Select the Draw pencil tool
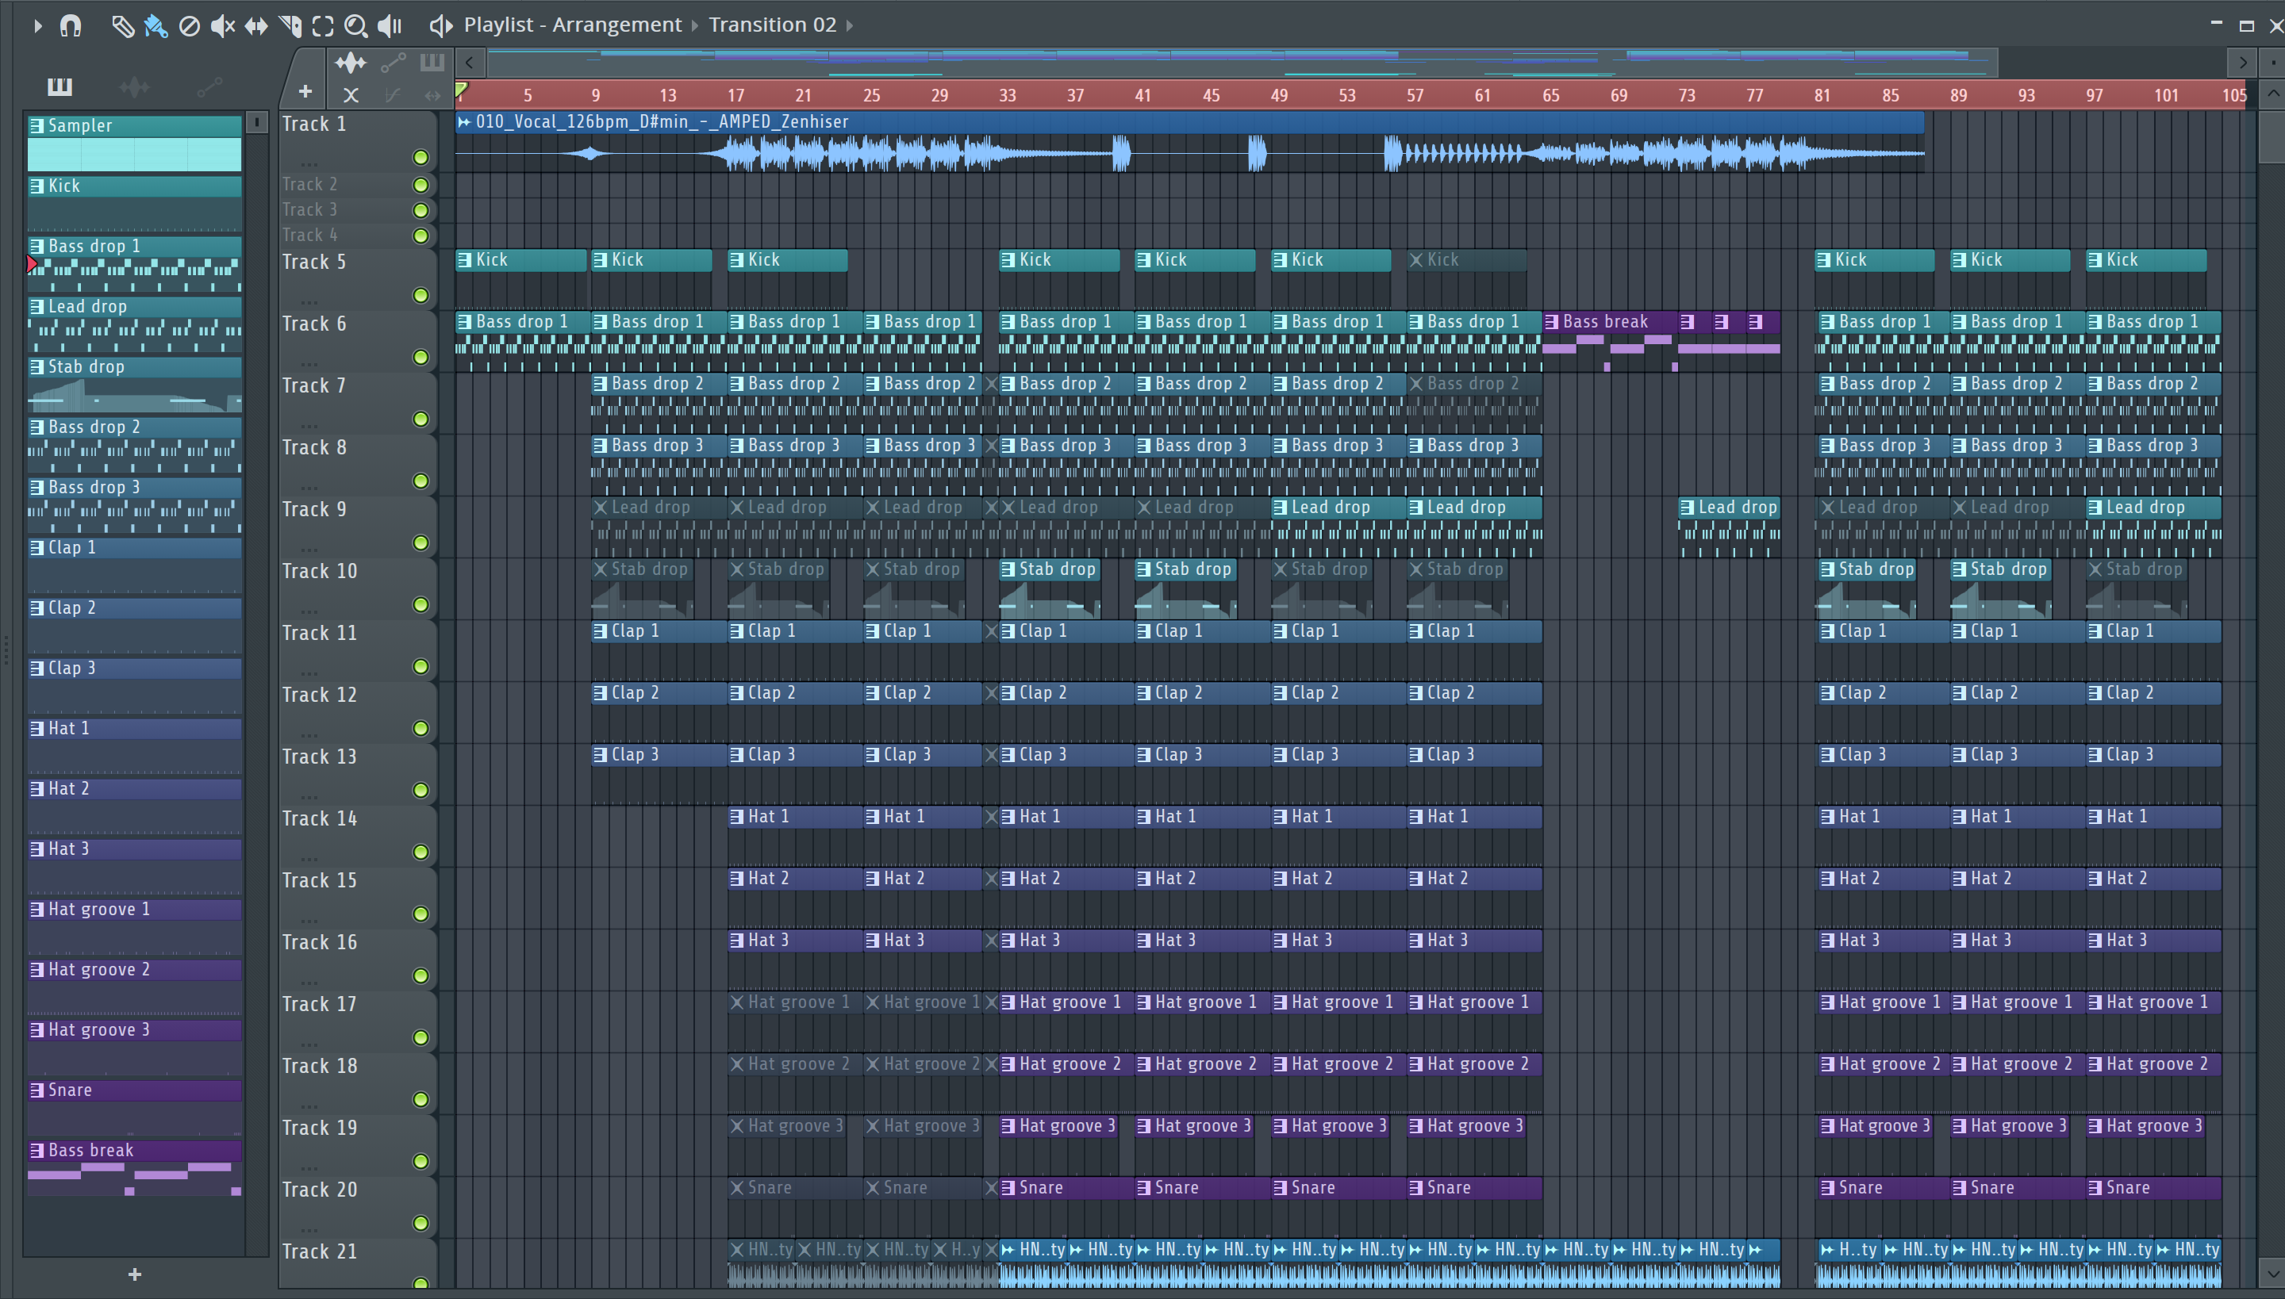This screenshot has height=1299, width=2285. 122,26
